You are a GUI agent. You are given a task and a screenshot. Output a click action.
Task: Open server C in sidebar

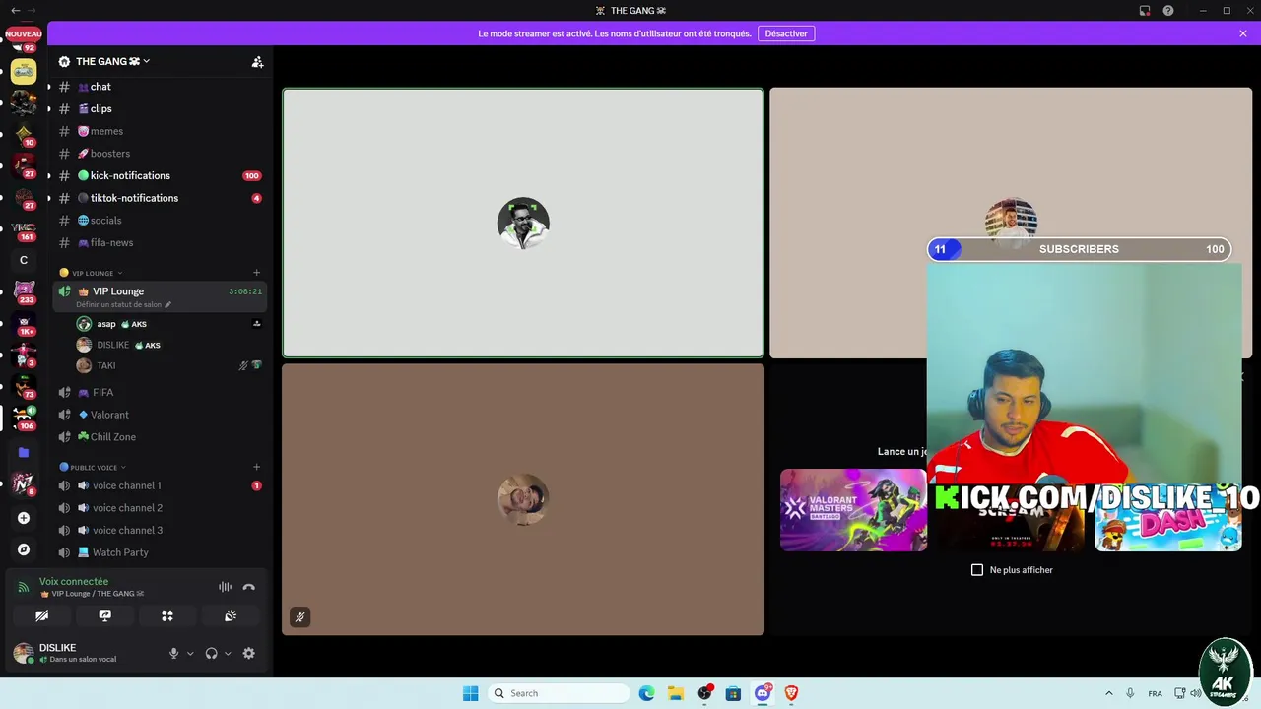24,260
